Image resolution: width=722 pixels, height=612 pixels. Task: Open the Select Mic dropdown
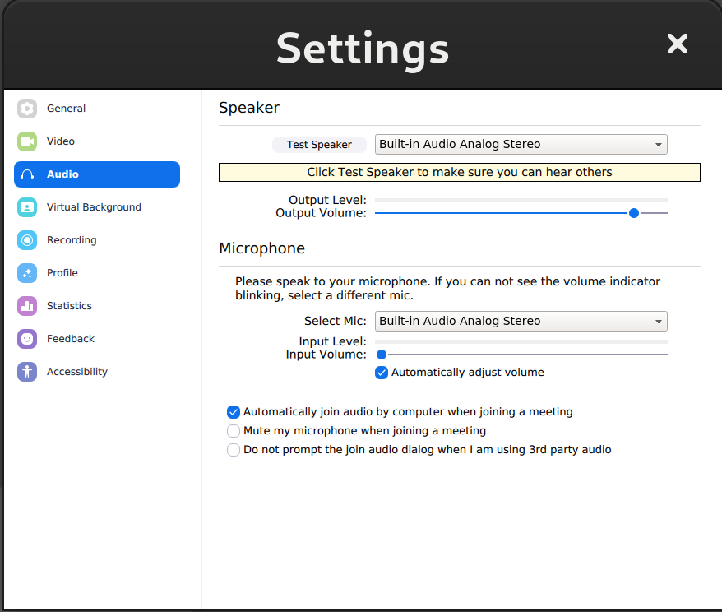[521, 322]
